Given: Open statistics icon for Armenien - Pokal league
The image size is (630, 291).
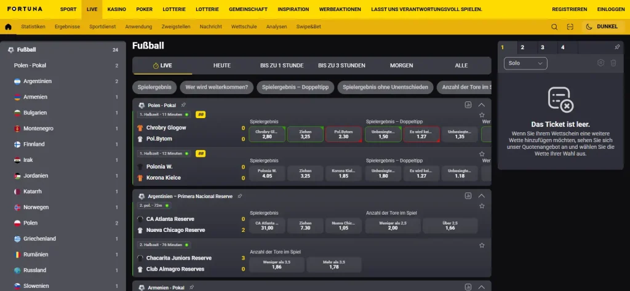Looking at the screenshot, I should click(x=468, y=287).
